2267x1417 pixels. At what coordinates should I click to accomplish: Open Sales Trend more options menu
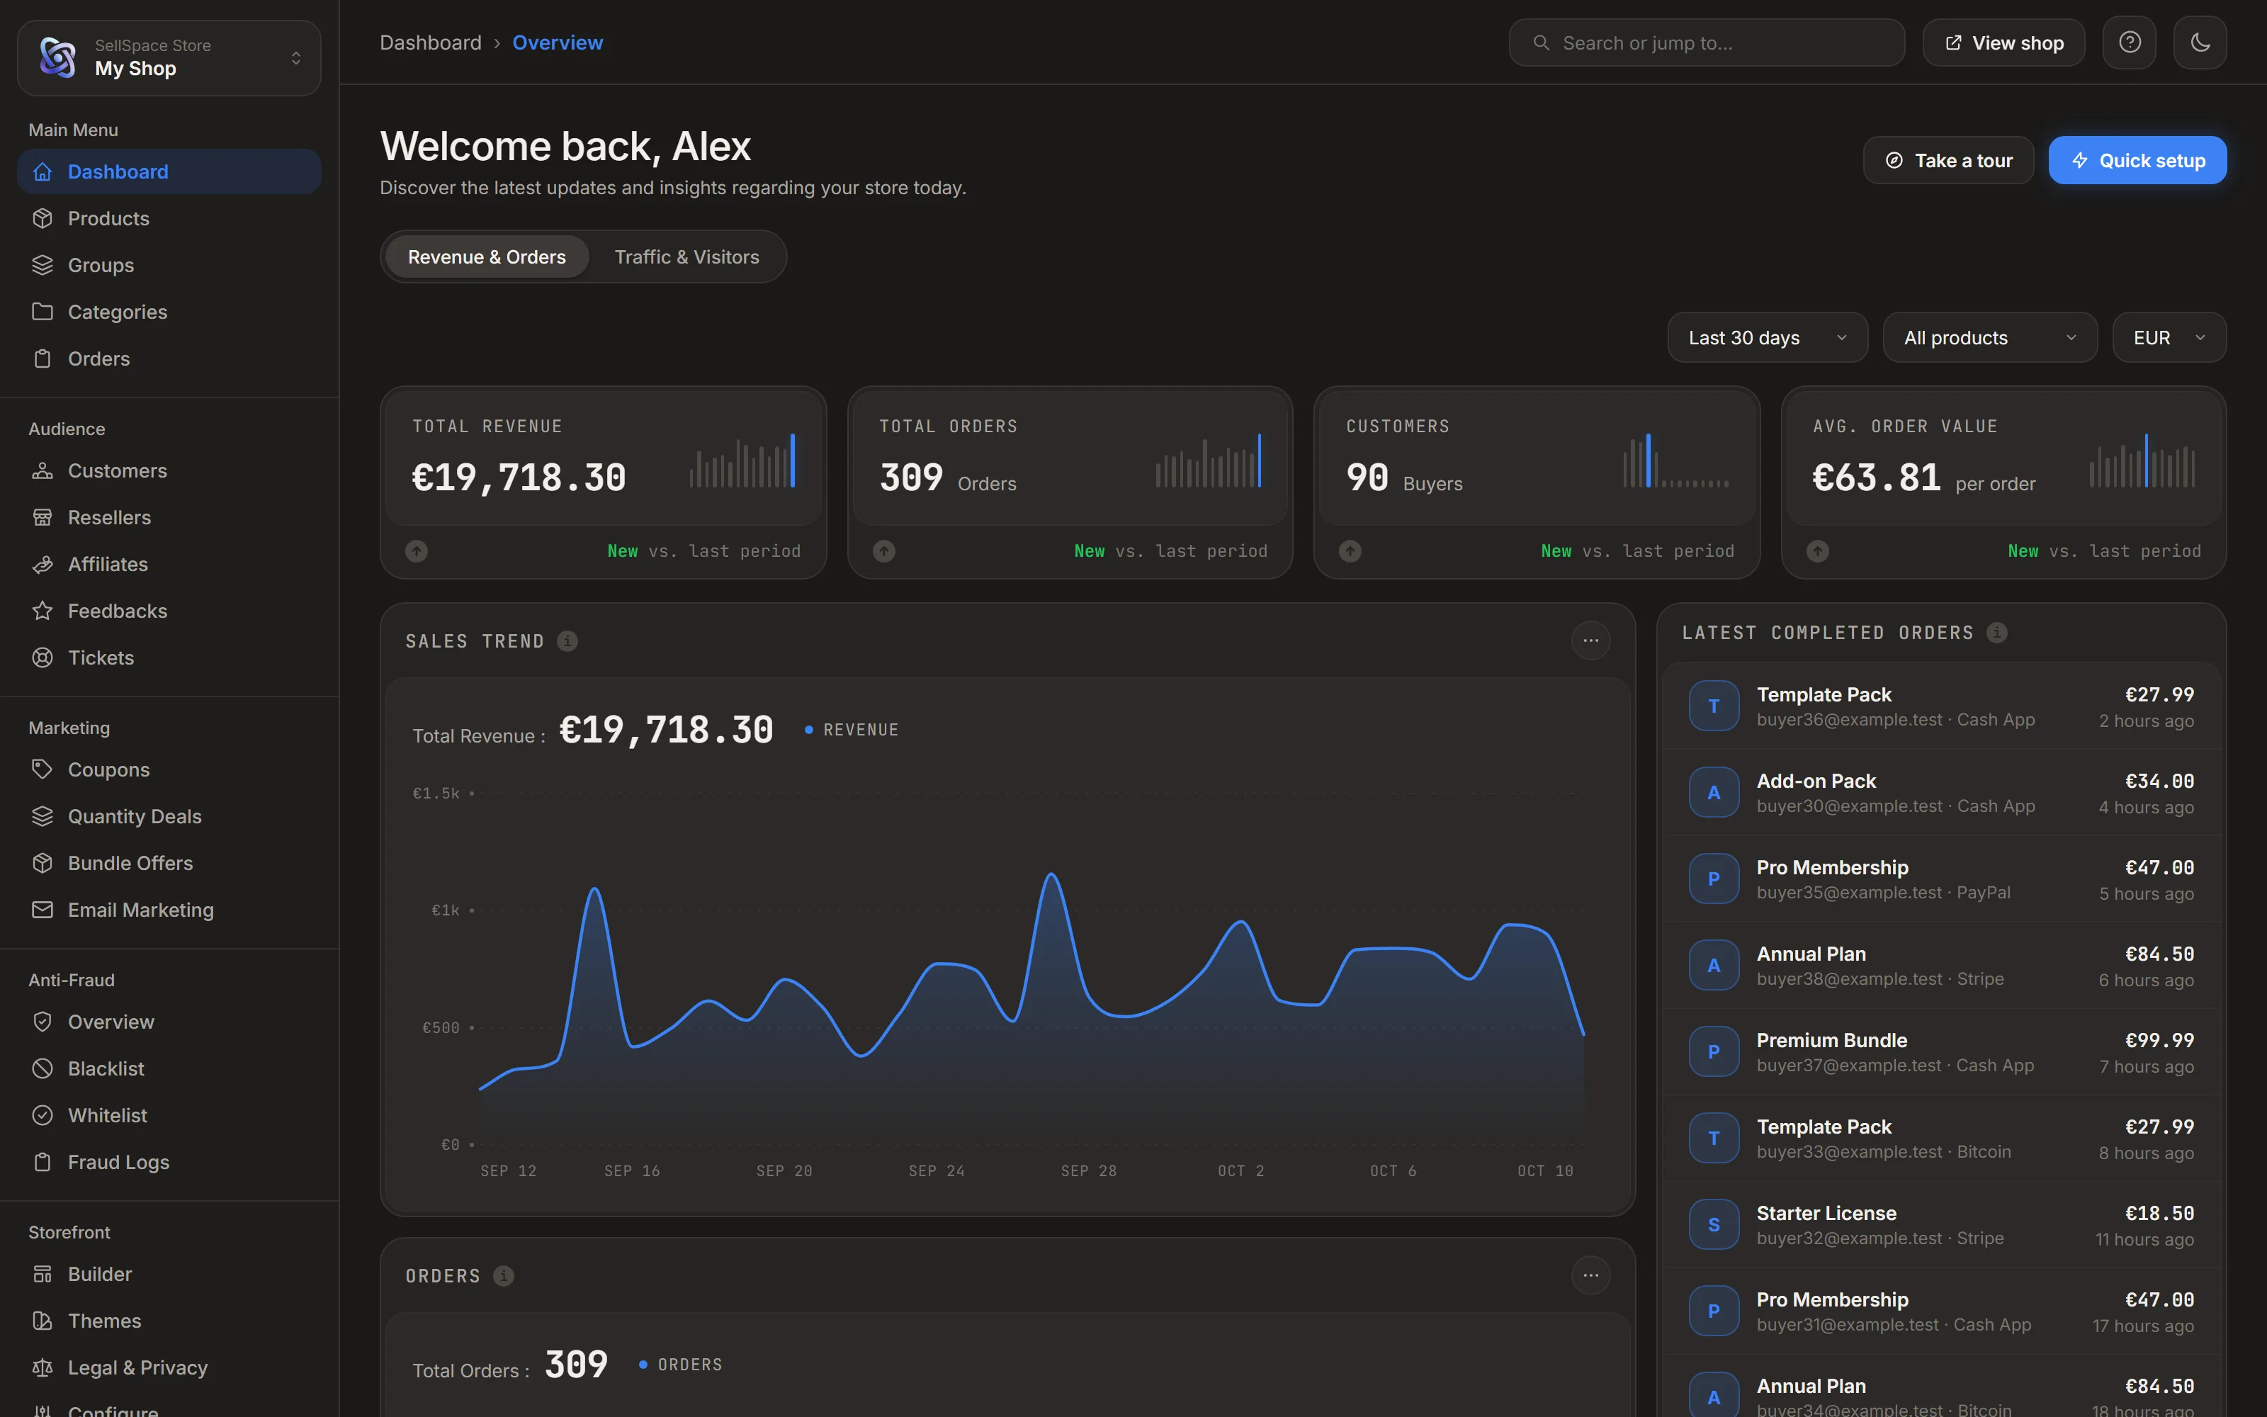coord(1590,641)
